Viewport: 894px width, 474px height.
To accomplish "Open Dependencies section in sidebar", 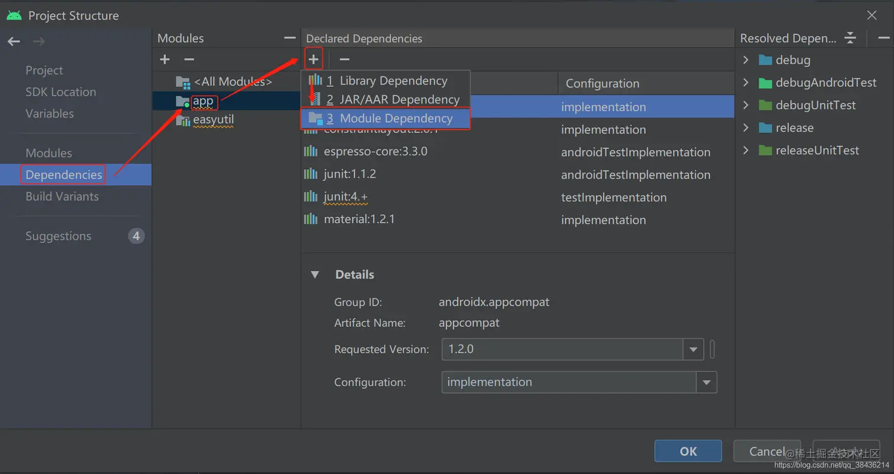I will [x=76, y=175].
